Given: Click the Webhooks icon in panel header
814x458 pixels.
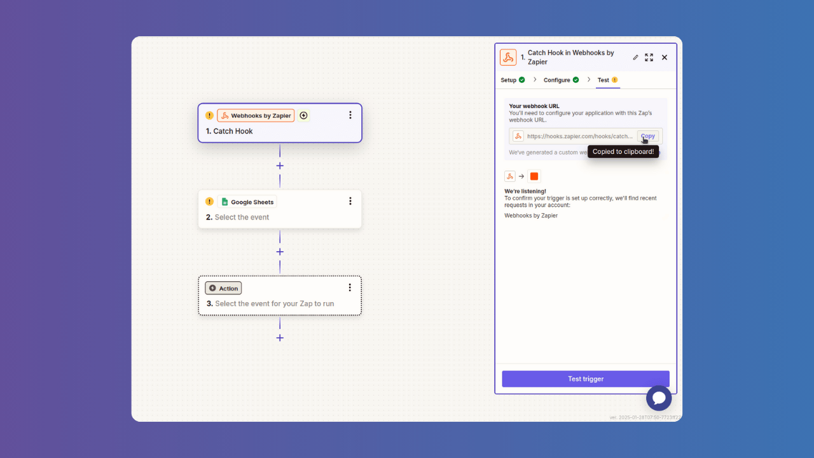Looking at the screenshot, I should pos(508,57).
